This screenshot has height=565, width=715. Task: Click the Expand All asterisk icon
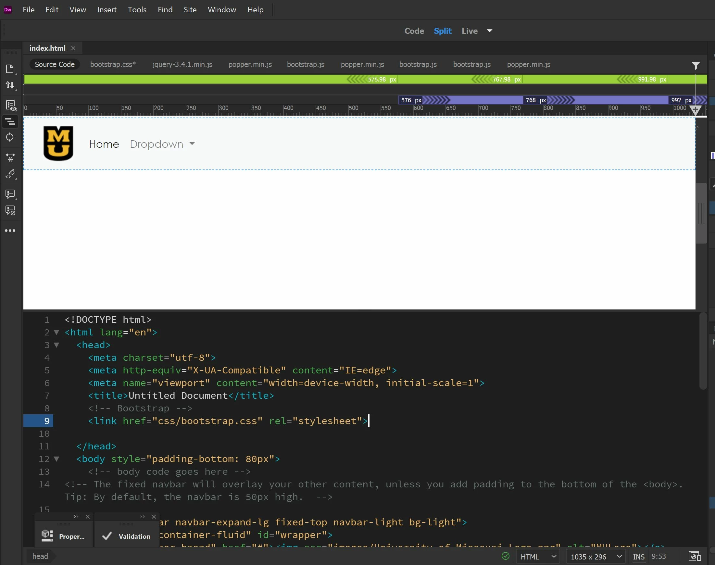pyautogui.click(x=10, y=157)
